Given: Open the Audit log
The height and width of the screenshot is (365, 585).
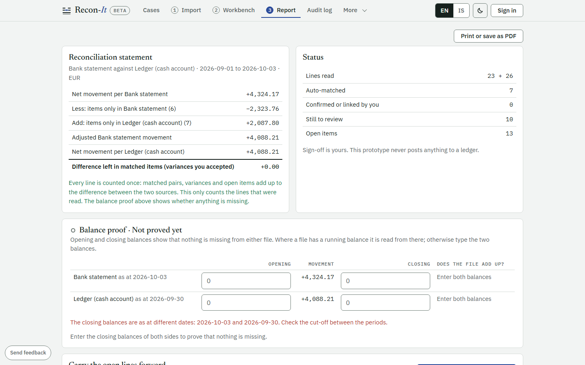Looking at the screenshot, I should (319, 10).
